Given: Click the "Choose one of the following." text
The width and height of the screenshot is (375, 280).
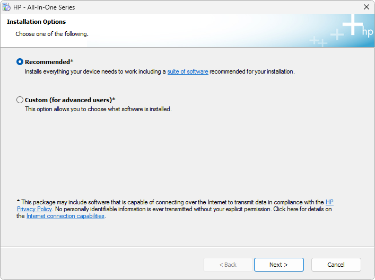Looking at the screenshot, I should click(x=52, y=34).
